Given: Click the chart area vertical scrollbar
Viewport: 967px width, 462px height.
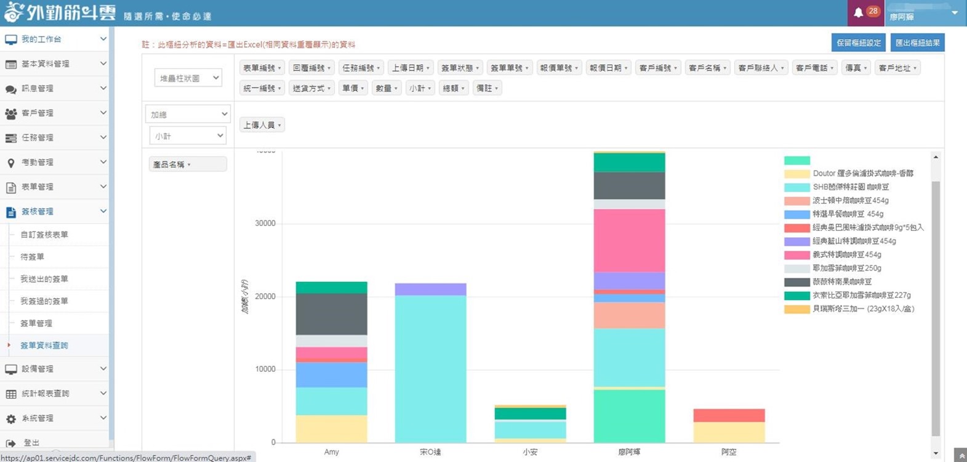Looking at the screenshot, I should point(936,308).
